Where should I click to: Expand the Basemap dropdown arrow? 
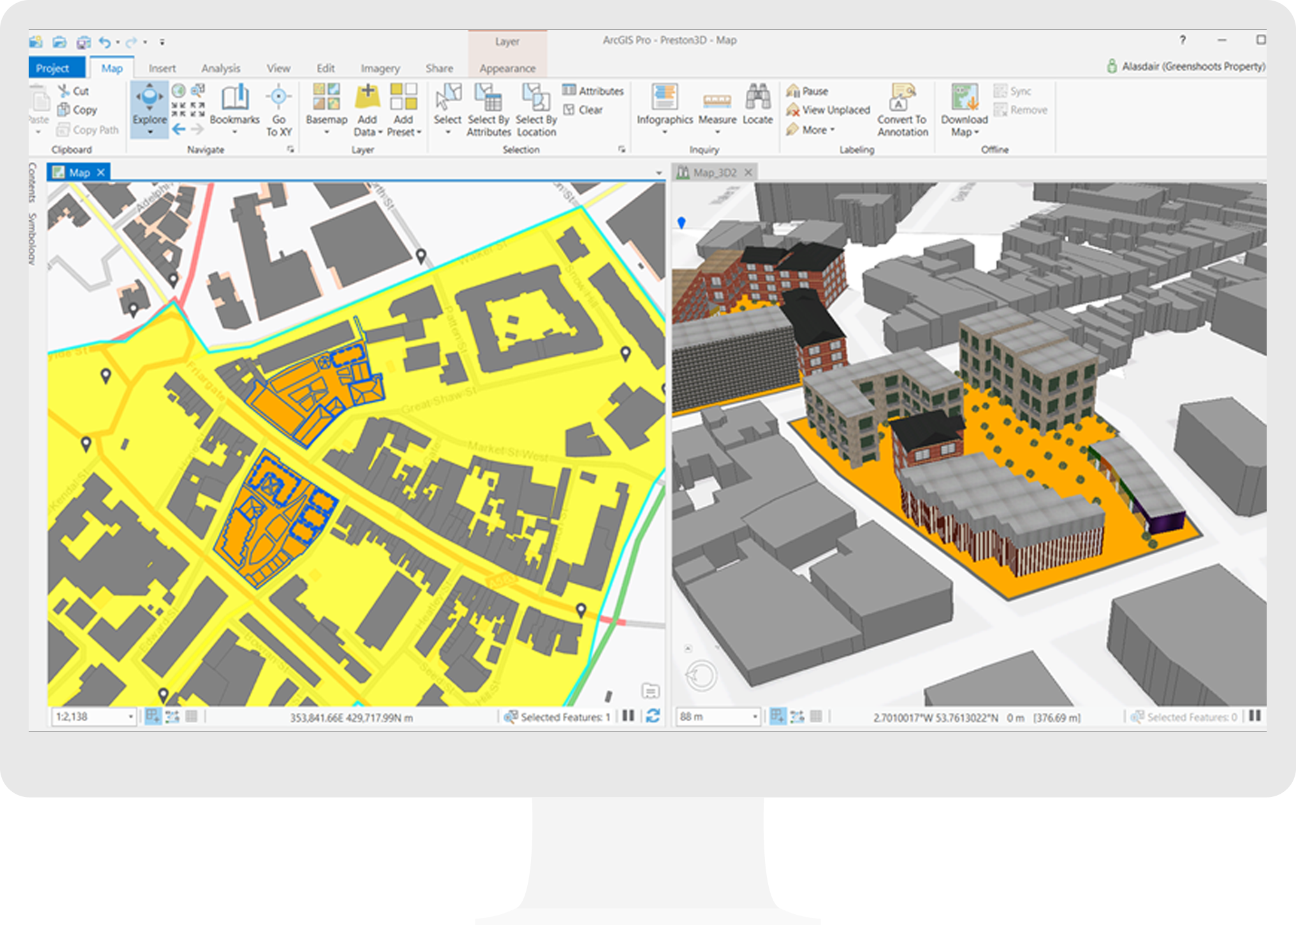click(326, 133)
